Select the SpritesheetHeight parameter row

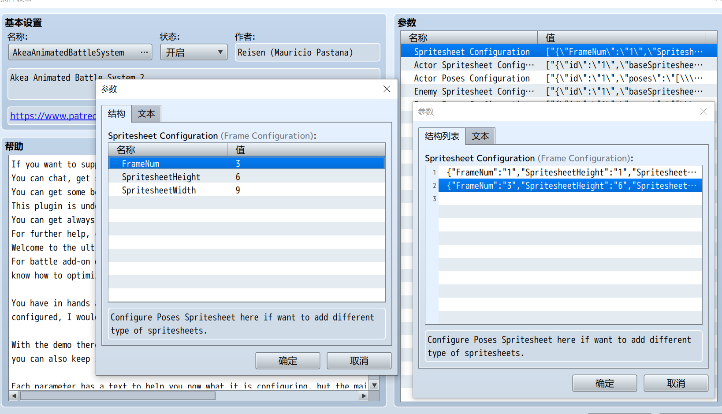[247, 177]
